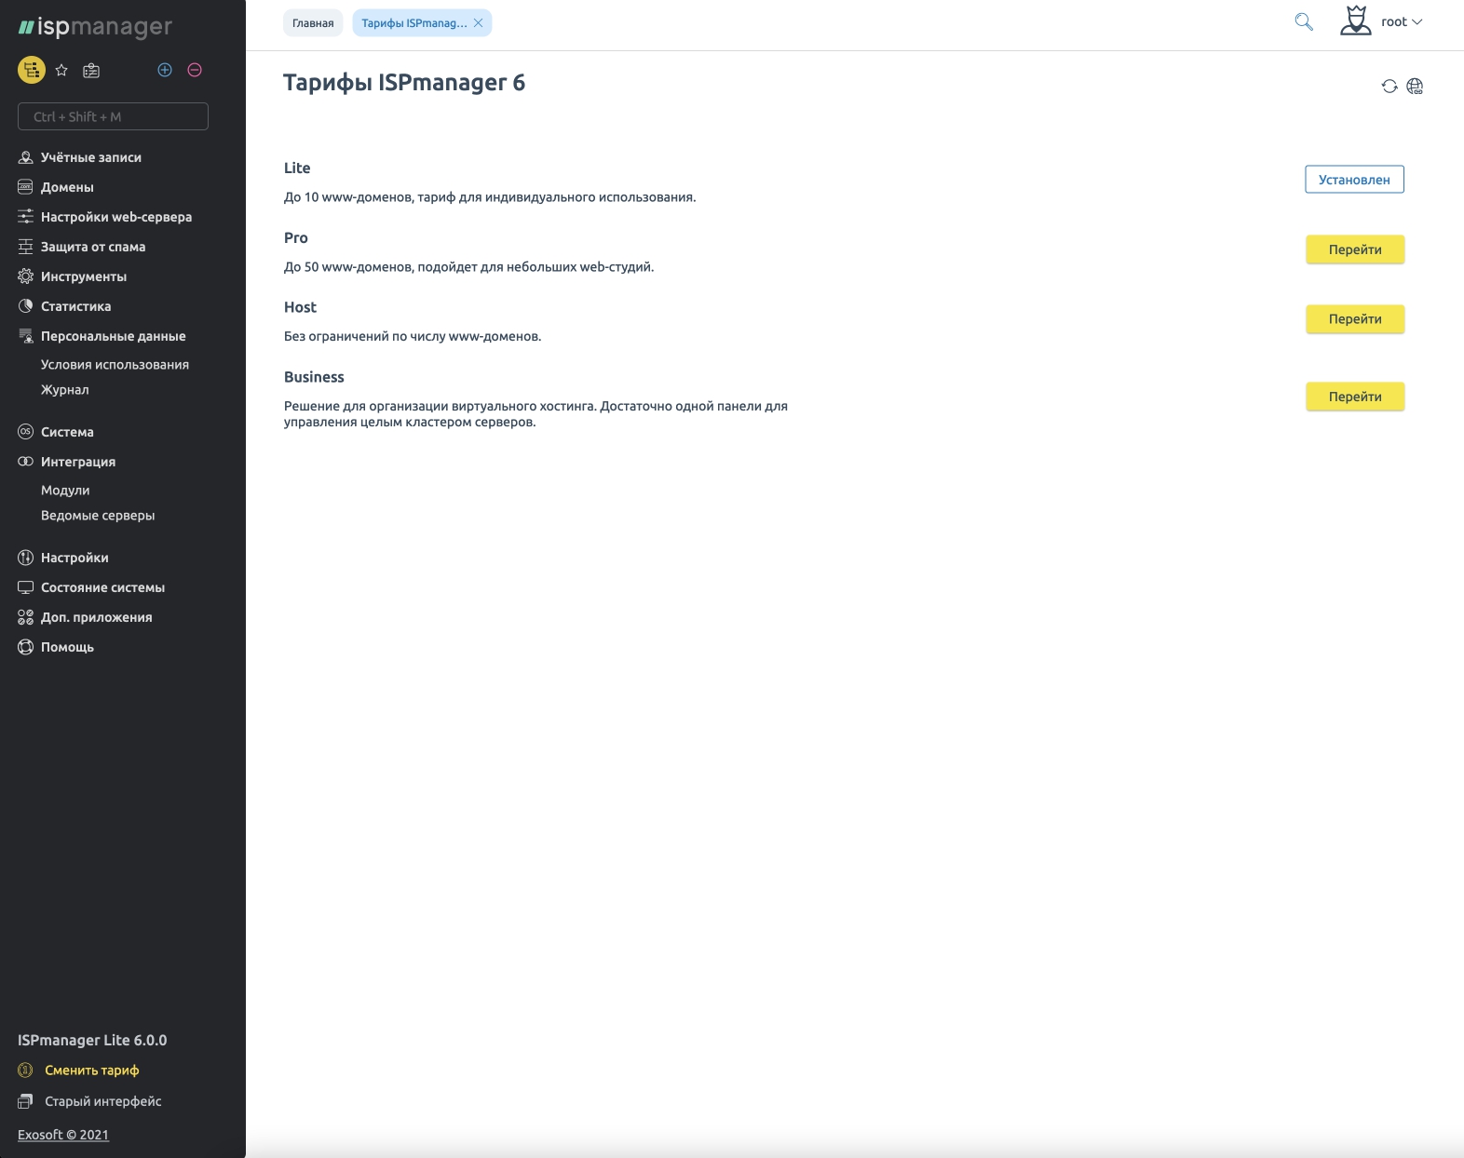1464x1158 pixels.
Task: Expand the Система menu section
Action: pos(67,432)
